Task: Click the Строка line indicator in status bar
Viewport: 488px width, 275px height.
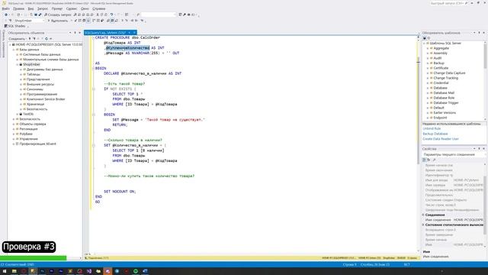Action: (x=349, y=265)
